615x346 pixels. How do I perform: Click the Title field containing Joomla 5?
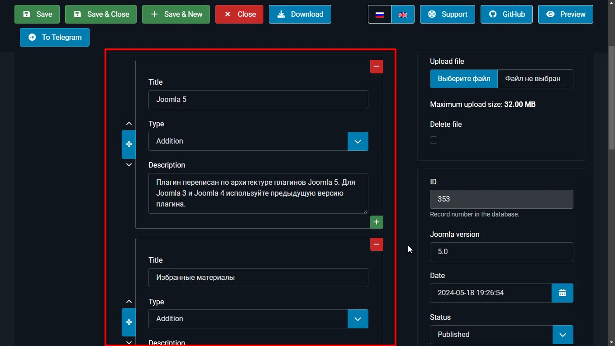(258, 100)
